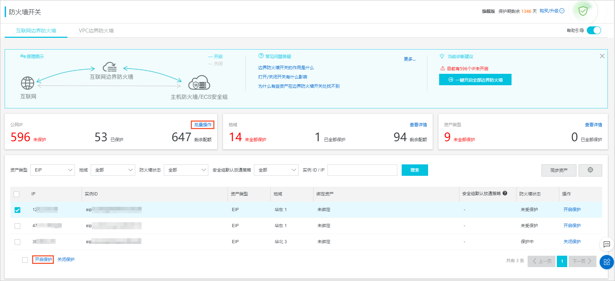Screen dimensions: 615x281
Task: Expand the 安全组默认放通策略 dropdown
Action: pos(276,170)
